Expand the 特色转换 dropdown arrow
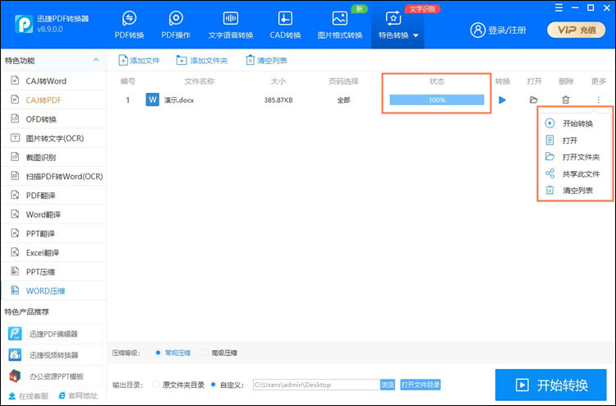Screen dimensions: 616x406 416,36
